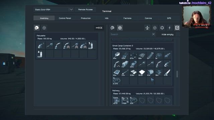Select the welder with a single upgrade chevron in cargo
214x120 pixels.
pos(117,64)
